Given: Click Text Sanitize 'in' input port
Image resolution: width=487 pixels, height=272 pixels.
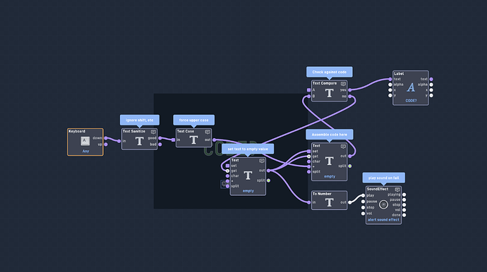Looking at the screenshot, I should [119, 141].
